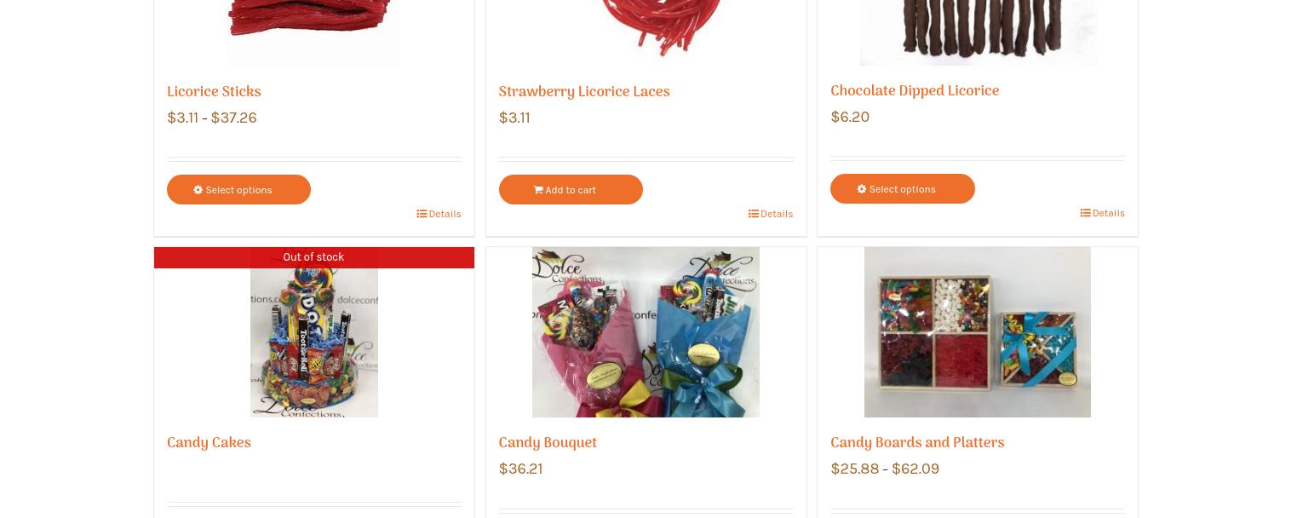Click list icon beside Strawberry Laces Details
Screen dimensions: 1303x518
pyautogui.click(x=754, y=214)
